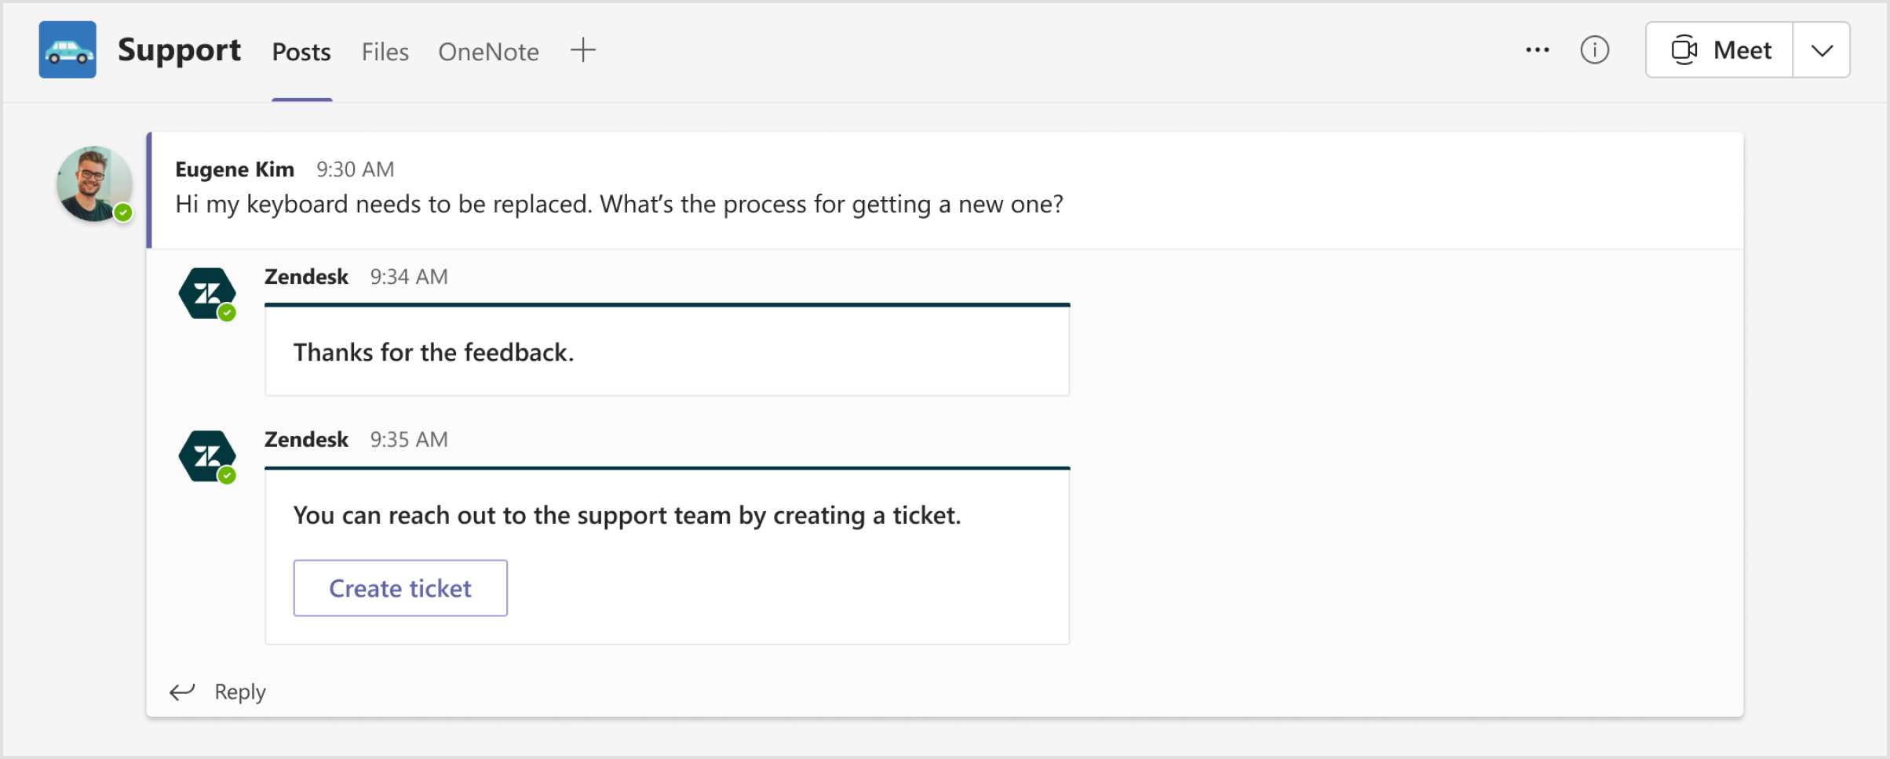1890x759 pixels.
Task: Click the Create ticket button
Action: (400, 587)
